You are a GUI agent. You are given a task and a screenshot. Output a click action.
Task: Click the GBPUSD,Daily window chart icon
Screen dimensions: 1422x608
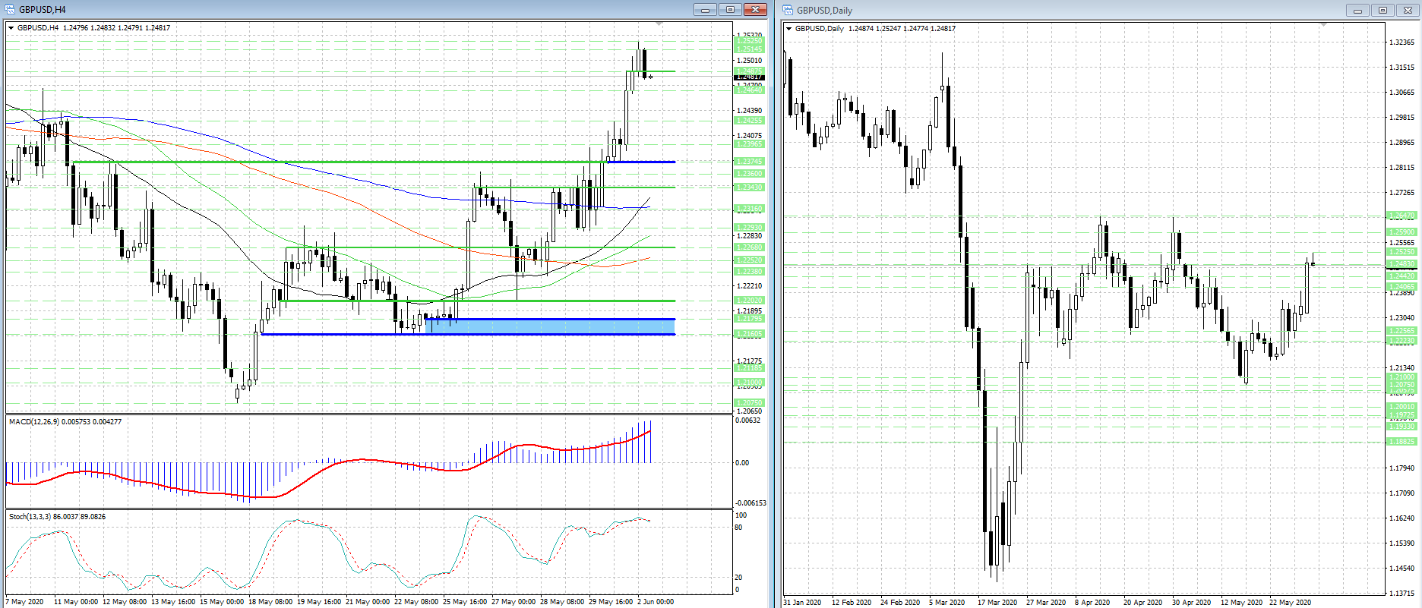tap(788, 10)
